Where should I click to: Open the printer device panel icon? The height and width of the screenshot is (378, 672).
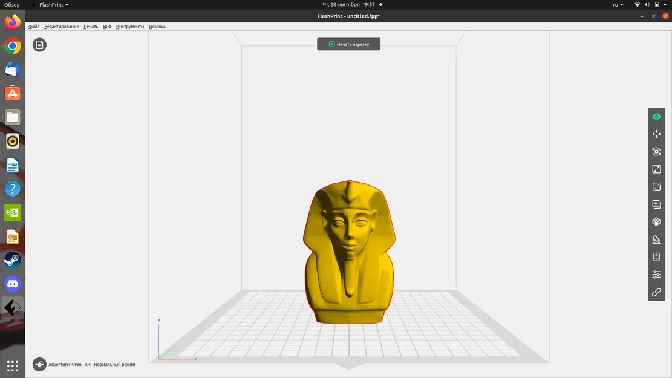[656, 256]
